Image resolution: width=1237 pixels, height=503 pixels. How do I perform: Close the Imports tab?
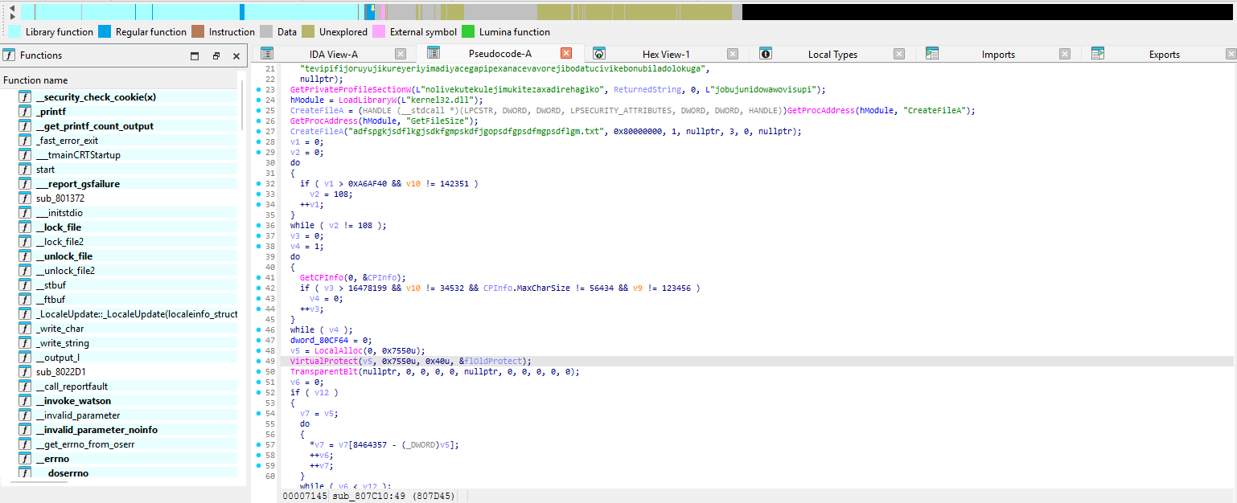(1065, 54)
